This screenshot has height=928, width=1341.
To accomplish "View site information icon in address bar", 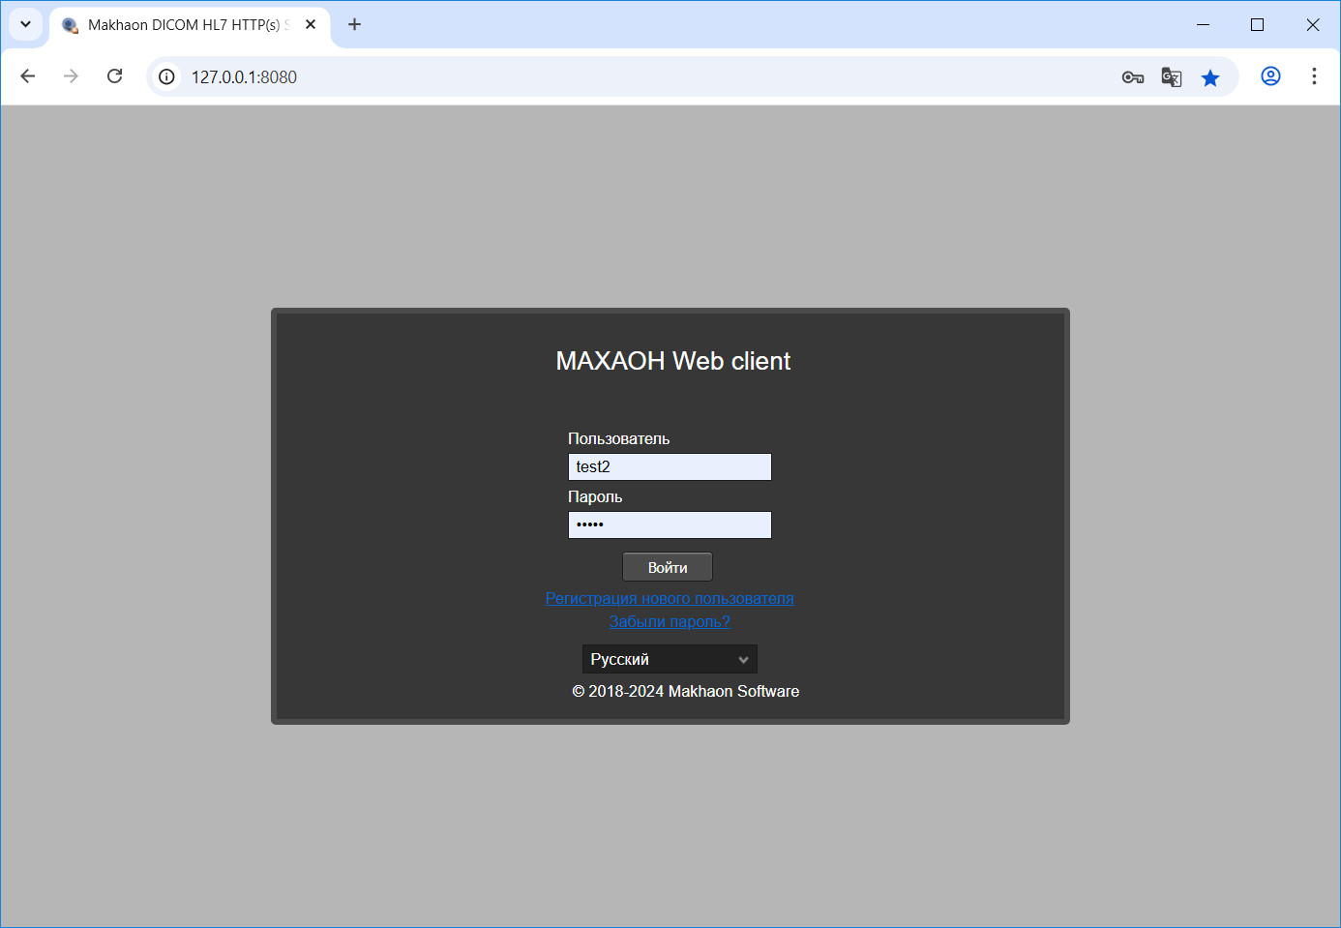I will pyautogui.click(x=167, y=76).
